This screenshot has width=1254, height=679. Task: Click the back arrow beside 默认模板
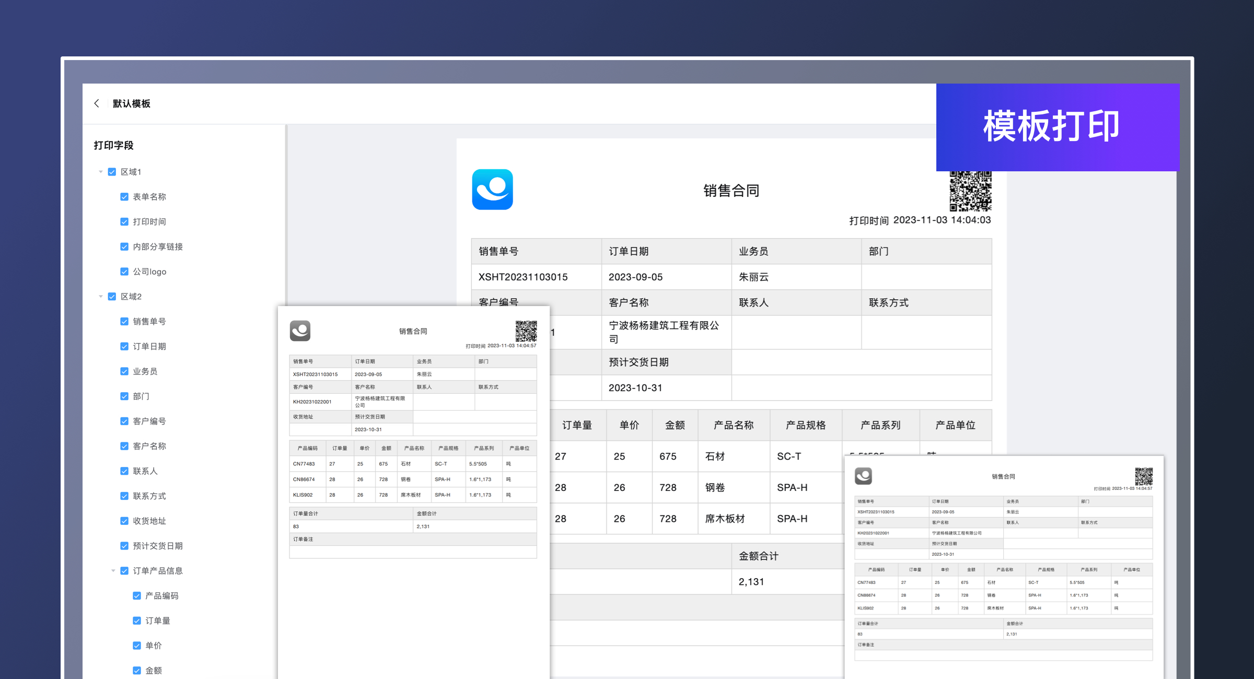(x=97, y=103)
